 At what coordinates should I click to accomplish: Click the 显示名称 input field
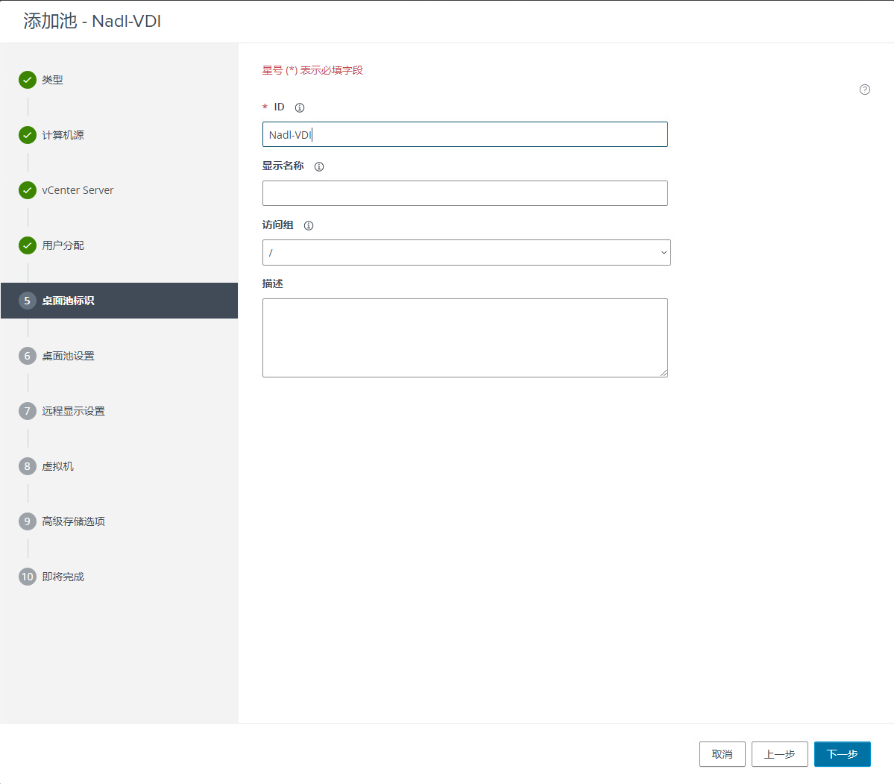pos(465,193)
